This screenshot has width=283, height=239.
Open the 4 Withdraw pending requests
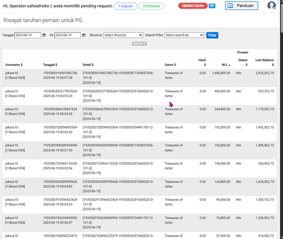[x=151, y=6]
